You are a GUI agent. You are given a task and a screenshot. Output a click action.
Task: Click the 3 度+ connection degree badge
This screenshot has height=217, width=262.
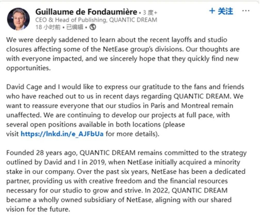click(x=150, y=12)
